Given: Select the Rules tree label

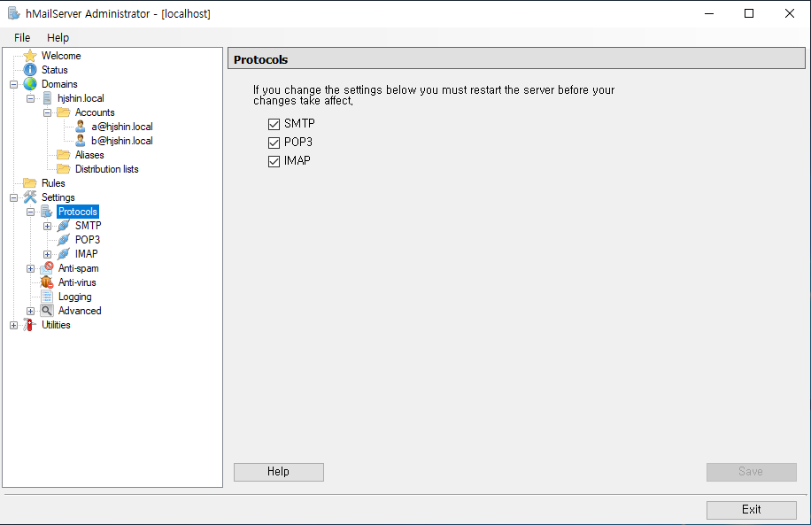Looking at the screenshot, I should 53,183.
